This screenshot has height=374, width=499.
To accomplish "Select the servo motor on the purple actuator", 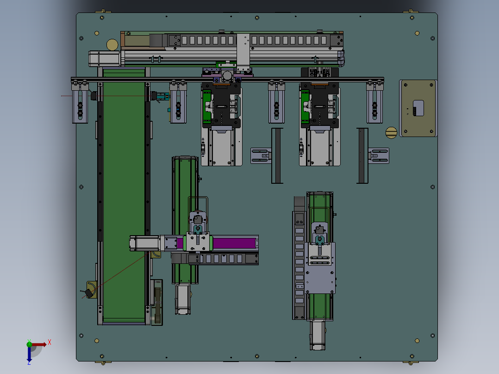I will point(144,243).
